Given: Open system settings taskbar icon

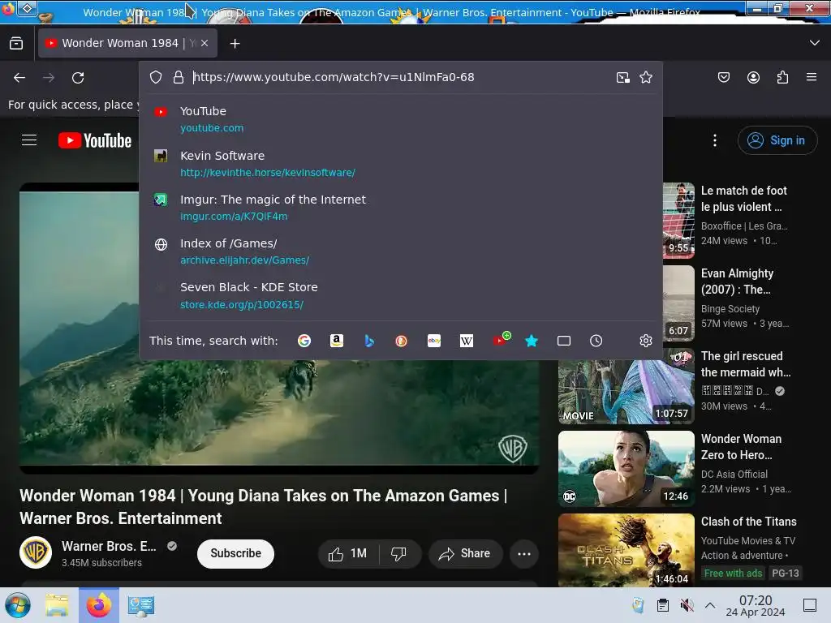Looking at the screenshot, I should (x=141, y=605).
